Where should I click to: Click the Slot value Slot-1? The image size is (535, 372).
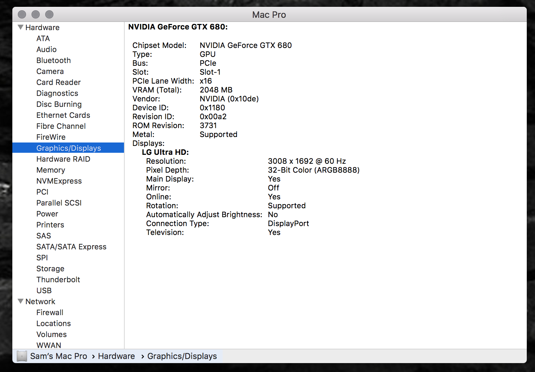(210, 72)
